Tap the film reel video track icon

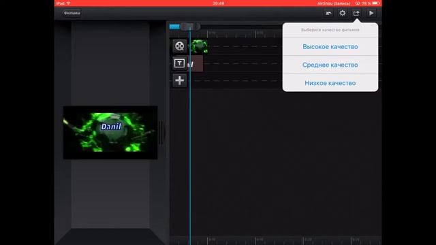pos(180,46)
